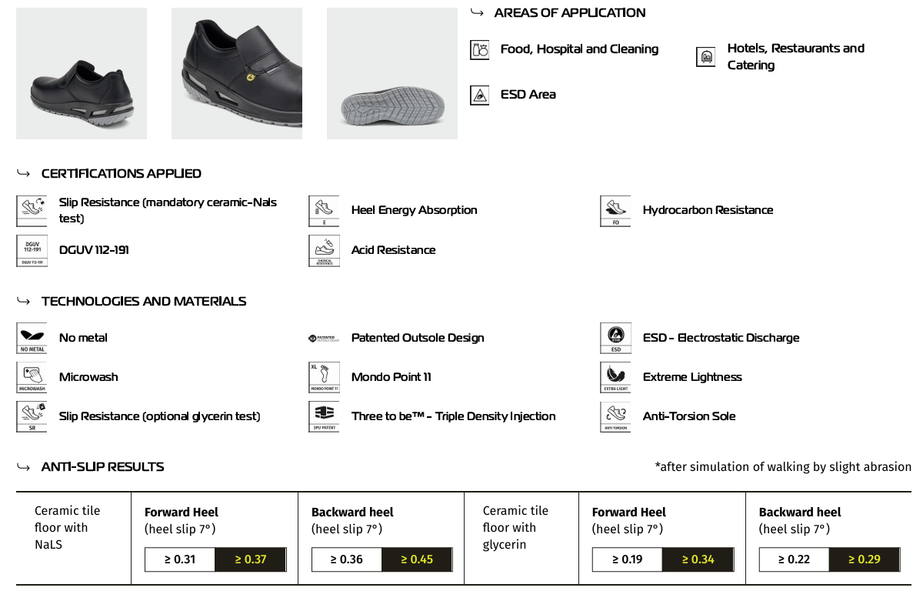Click the Acid Resistance icon

(x=323, y=251)
